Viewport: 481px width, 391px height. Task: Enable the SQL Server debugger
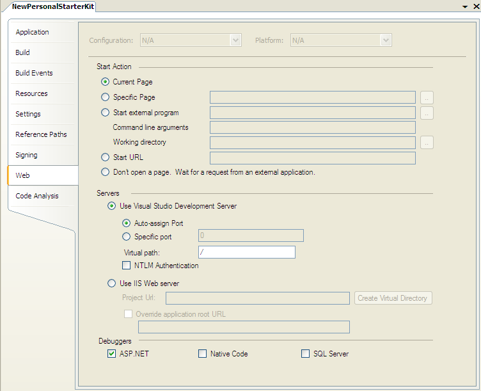306,354
